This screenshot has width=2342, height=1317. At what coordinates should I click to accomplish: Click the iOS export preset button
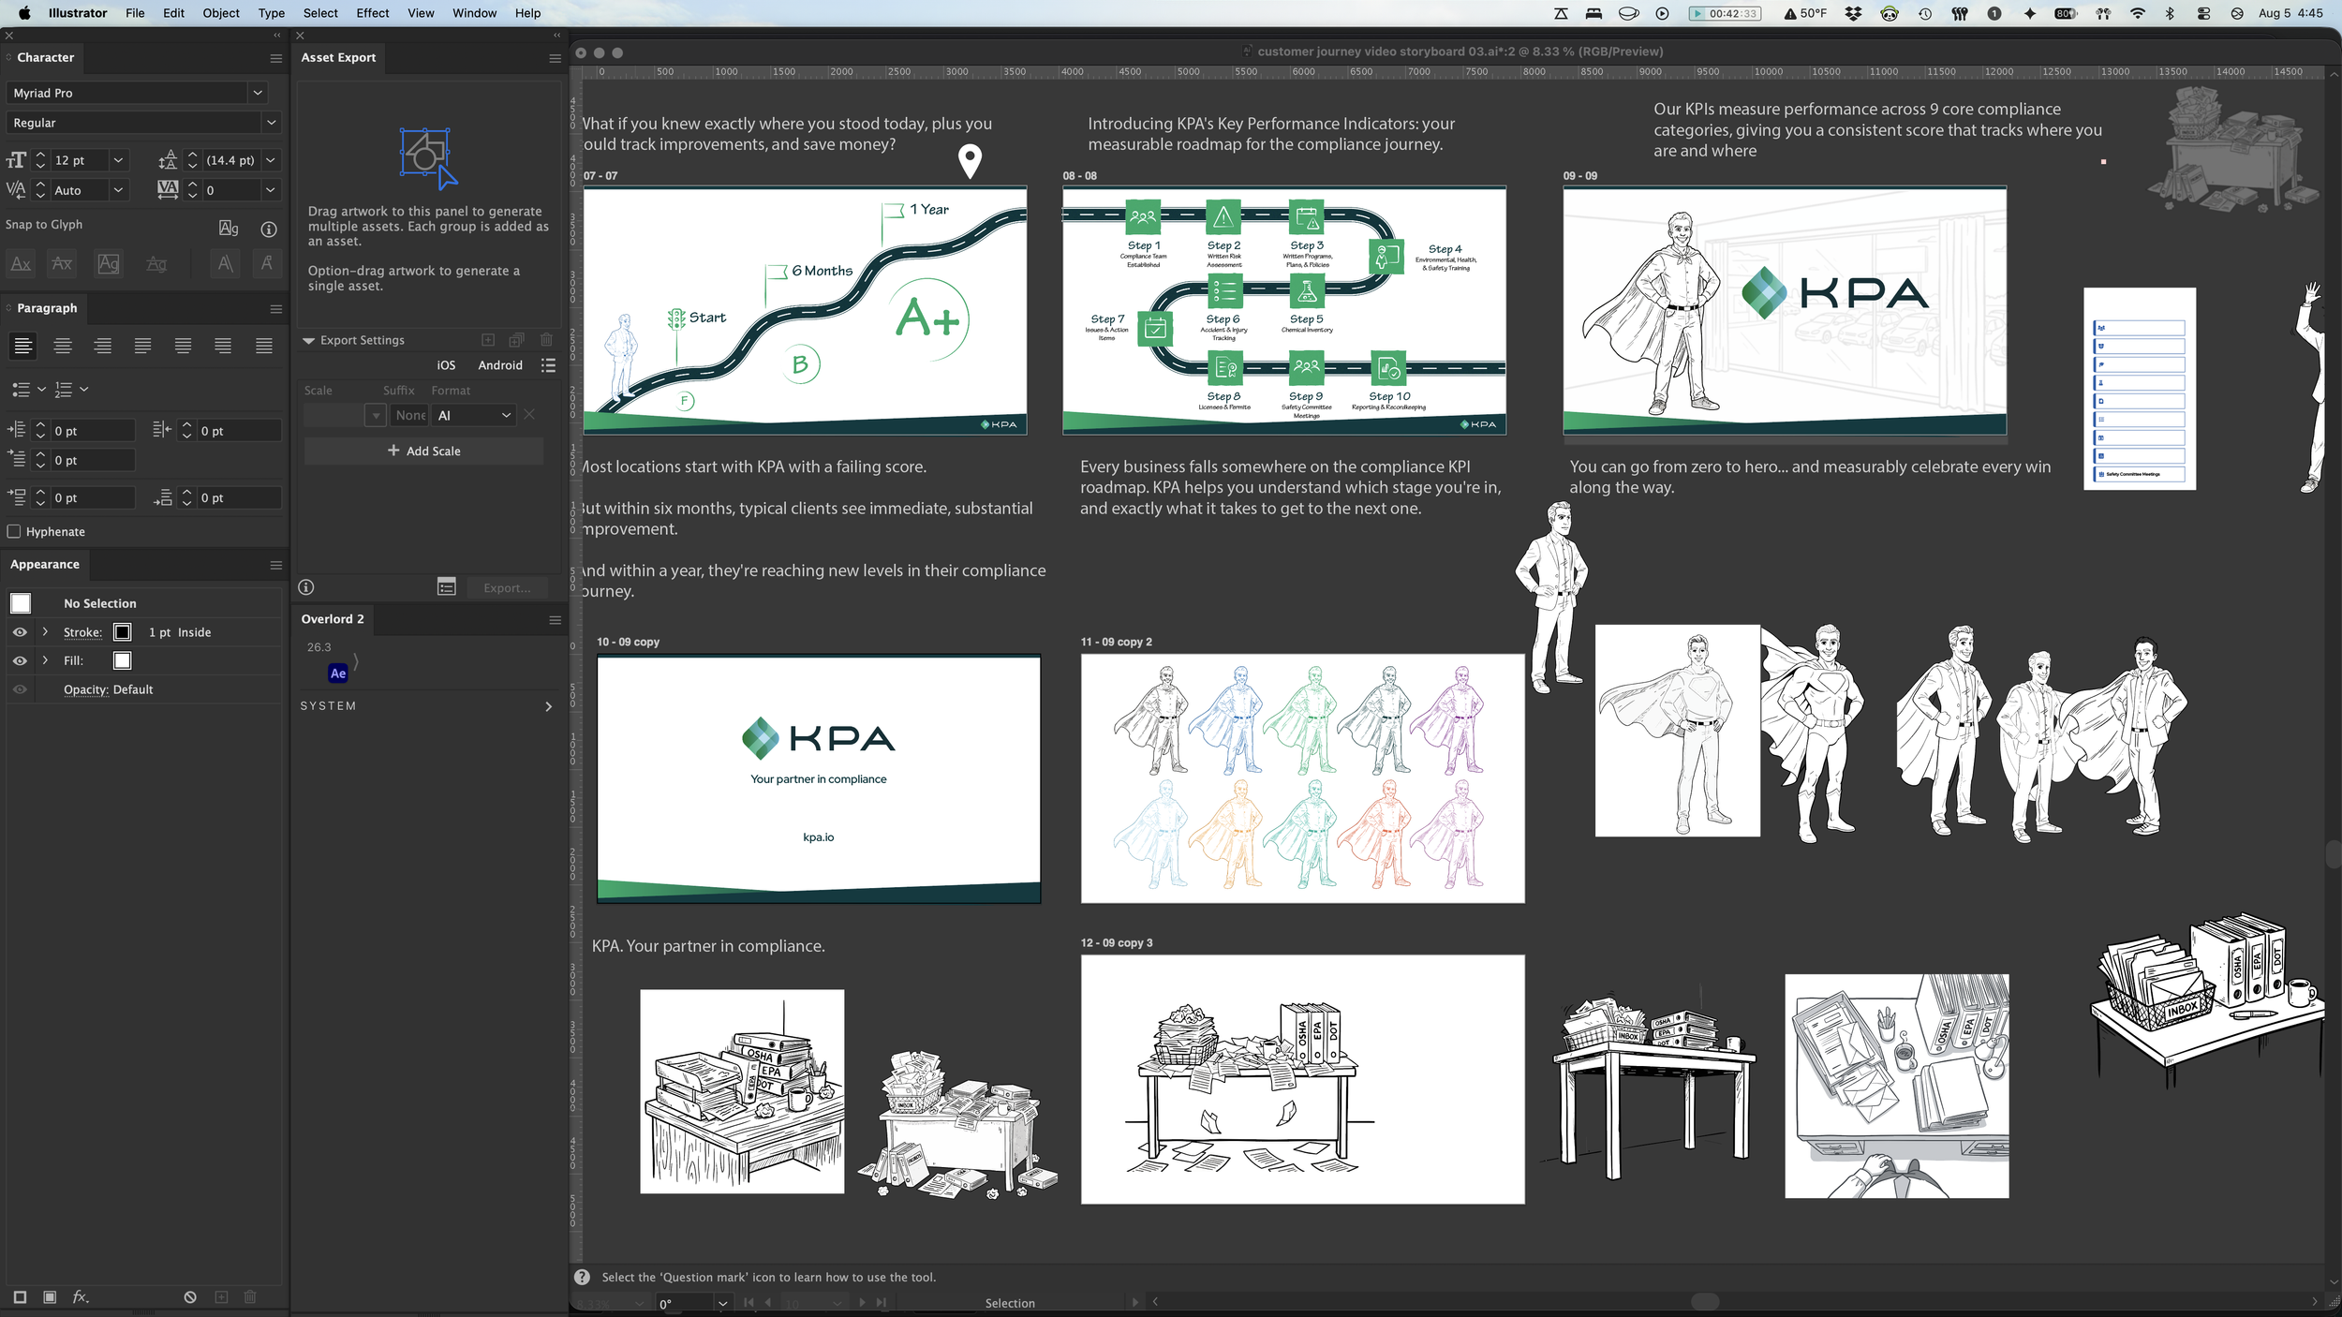pos(446,365)
